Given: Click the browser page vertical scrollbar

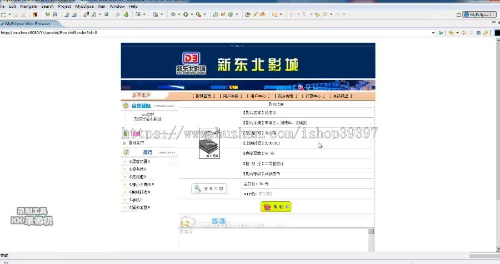Looking at the screenshot, I should 498,143.
